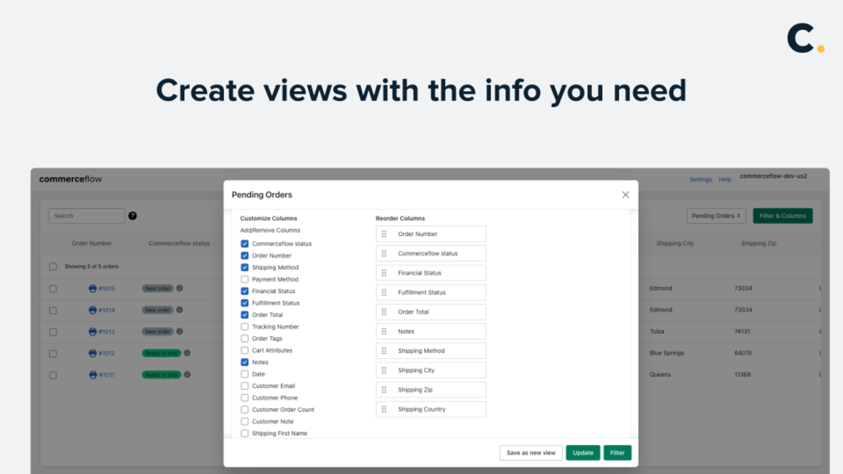The image size is (843, 474).
Task: Dismiss the Pending Orders modal via the X
Action: [x=625, y=194]
